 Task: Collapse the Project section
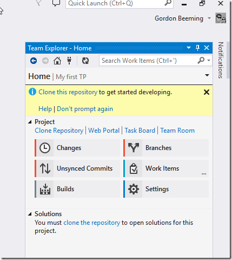pos(30,122)
